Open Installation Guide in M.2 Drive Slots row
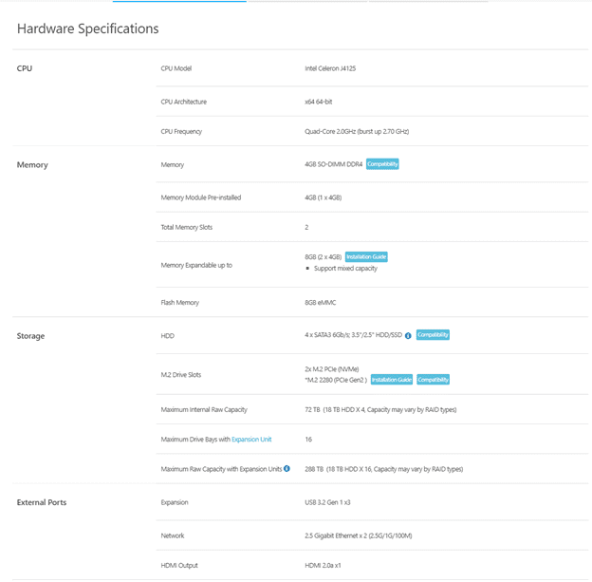Viewport: 592px width, 582px height. pos(392,380)
